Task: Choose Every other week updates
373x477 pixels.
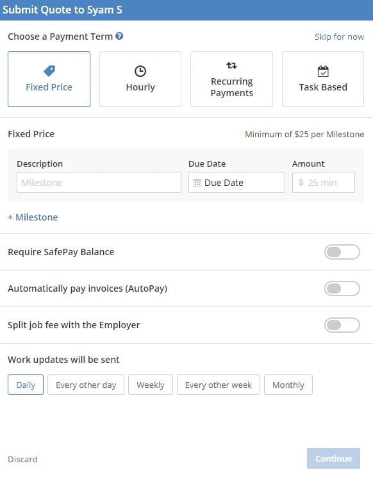Action: pyautogui.click(x=219, y=385)
